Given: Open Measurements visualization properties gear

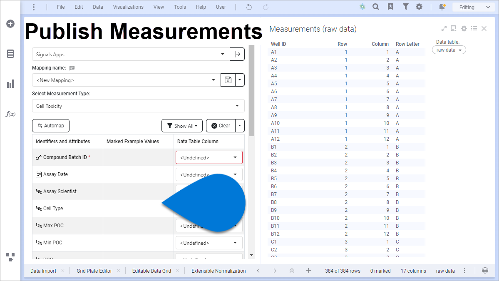Looking at the screenshot, I should tap(464, 29).
